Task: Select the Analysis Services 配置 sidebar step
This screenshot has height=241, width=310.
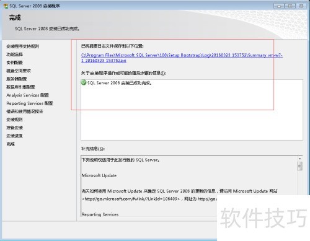Action: click(x=27, y=95)
